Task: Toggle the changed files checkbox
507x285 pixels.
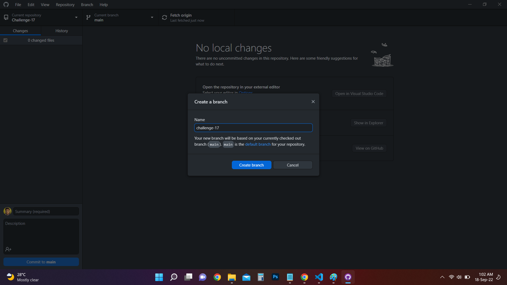Action: point(6,40)
